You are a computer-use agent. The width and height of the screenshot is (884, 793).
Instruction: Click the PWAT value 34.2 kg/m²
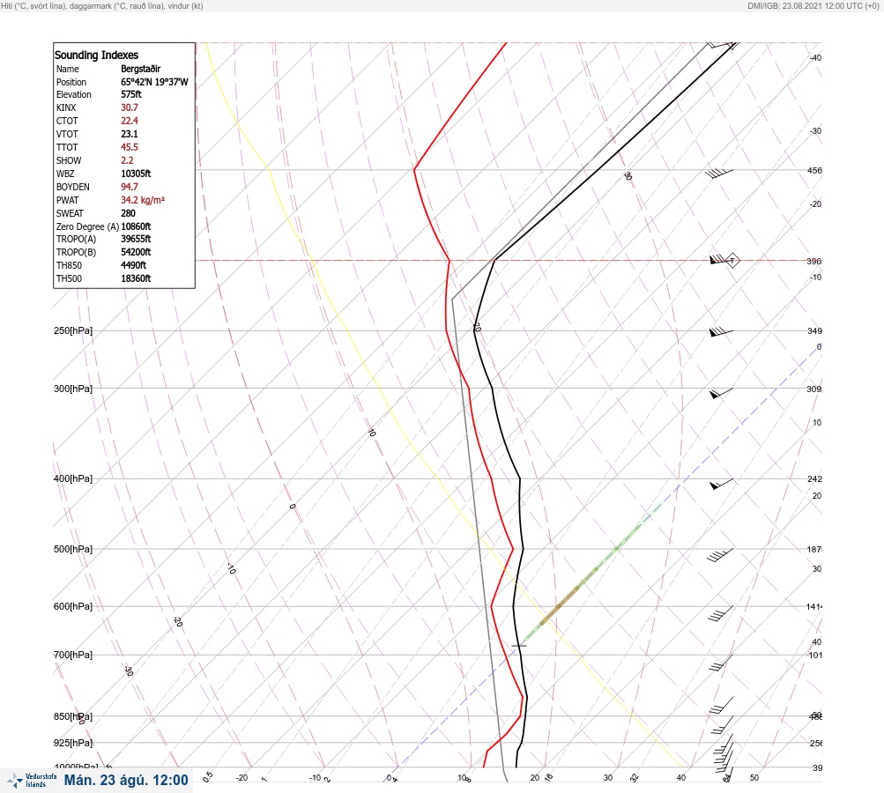point(143,200)
